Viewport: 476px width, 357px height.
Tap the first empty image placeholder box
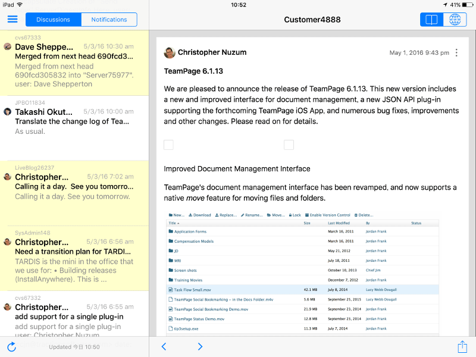coord(168,145)
